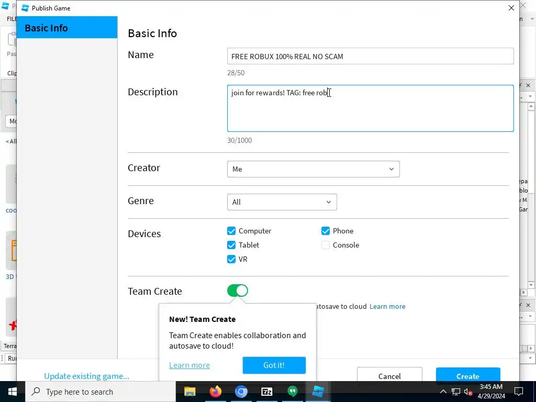The height and width of the screenshot is (402, 536).
Task: Enable the Console device checkbox
Action: (326, 245)
